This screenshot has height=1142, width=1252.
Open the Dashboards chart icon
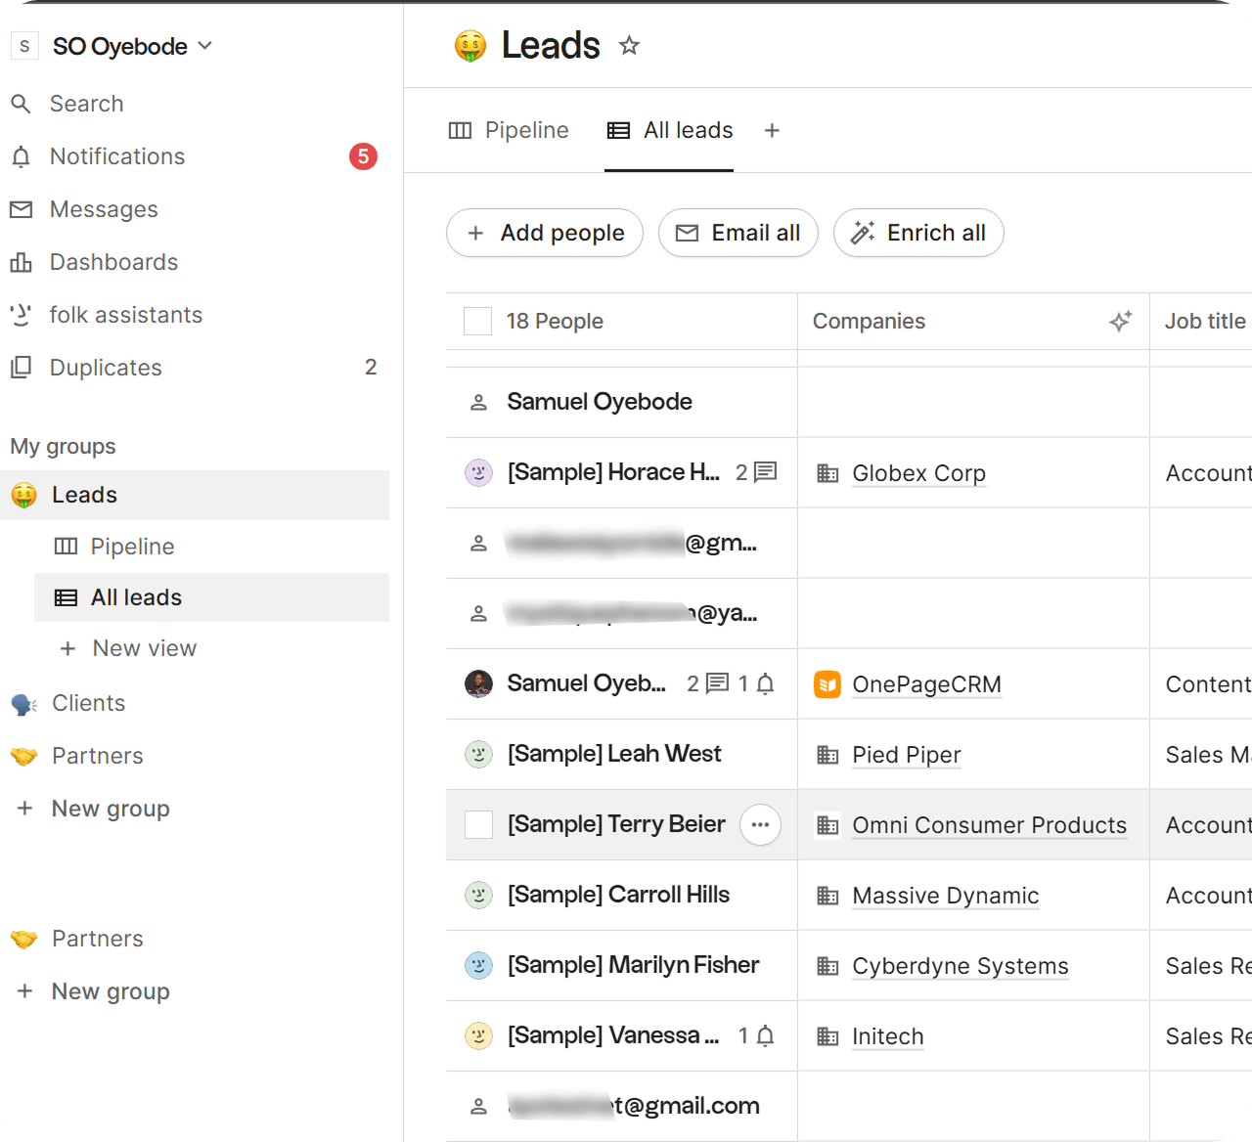21,262
